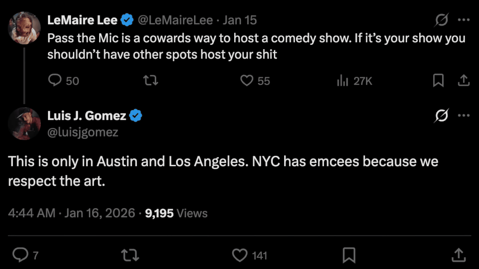
Task: Like LeMaire Lee's tweet with 55 likes
Action: (x=247, y=81)
